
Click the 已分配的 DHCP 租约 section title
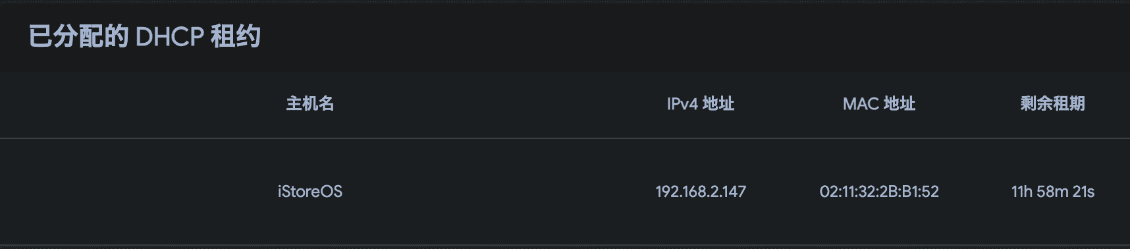tap(145, 37)
